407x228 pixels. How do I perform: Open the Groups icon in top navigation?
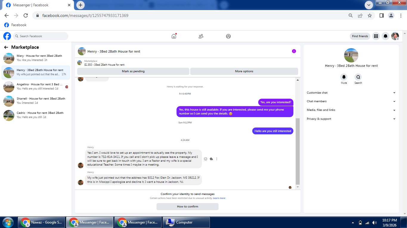tap(228, 36)
